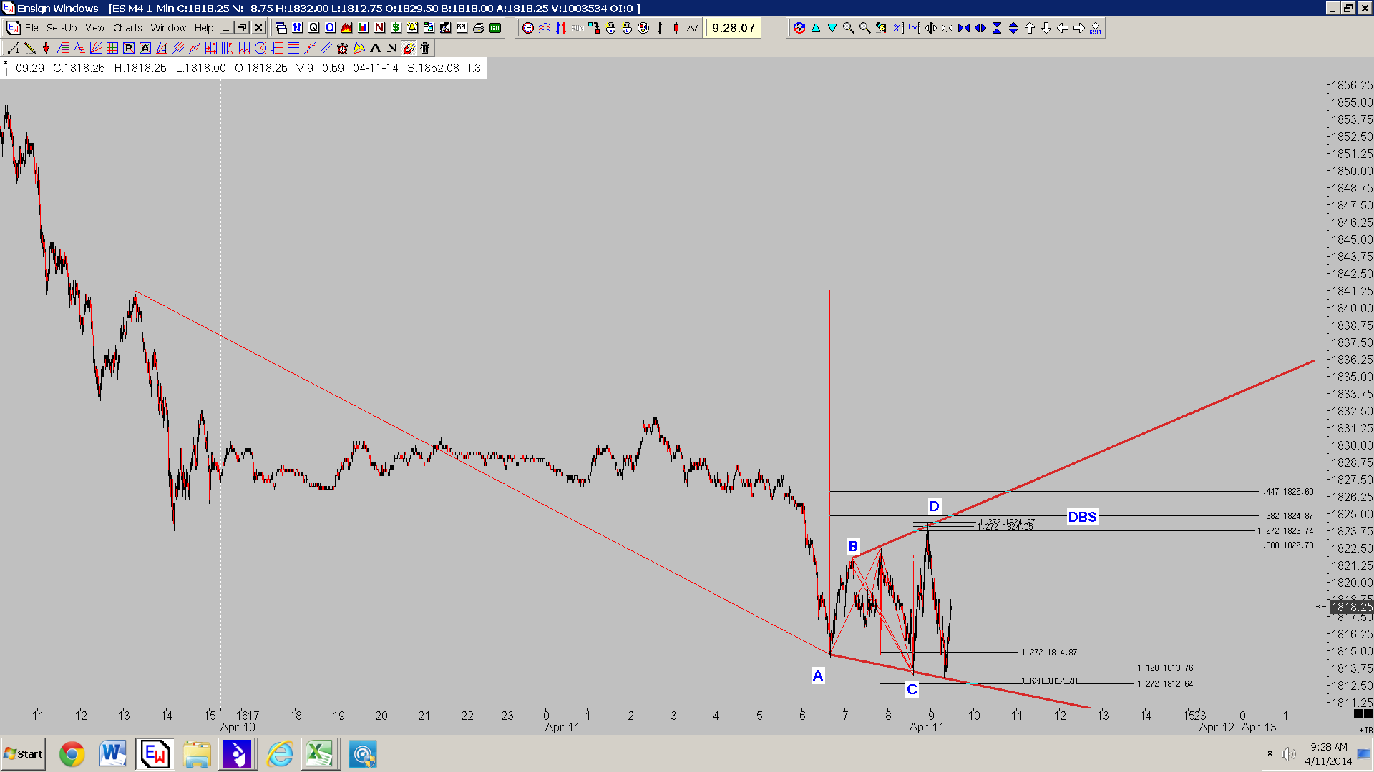This screenshot has width=1374, height=772.
Task: Click the cyan down triangle arrow
Action: pyautogui.click(x=832, y=28)
